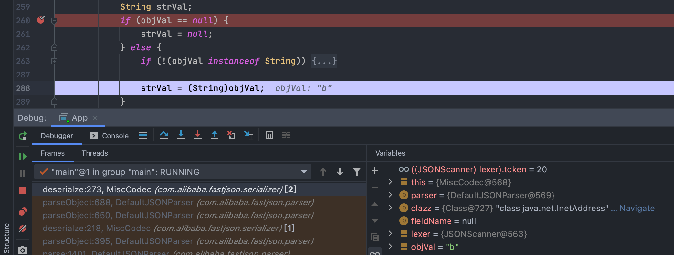
Task: Click Show Execution Point icon
Action: [x=143, y=135]
